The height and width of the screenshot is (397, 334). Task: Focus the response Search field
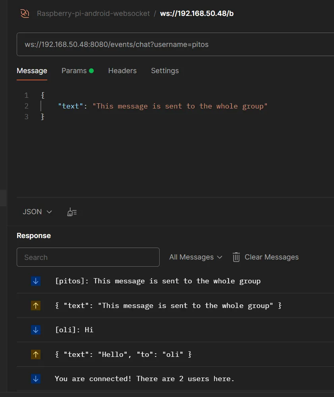click(88, 257)
